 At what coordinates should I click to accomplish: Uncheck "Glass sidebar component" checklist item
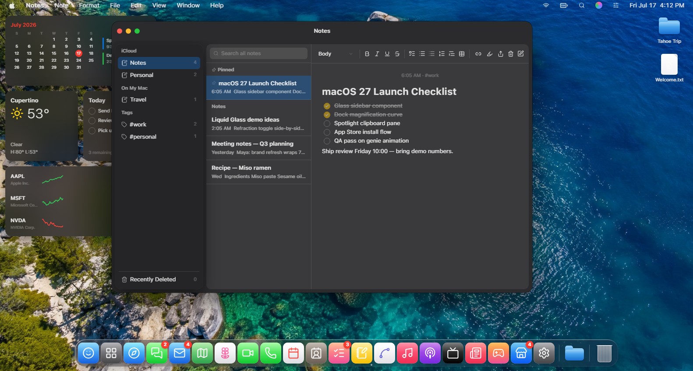(327, 106)
